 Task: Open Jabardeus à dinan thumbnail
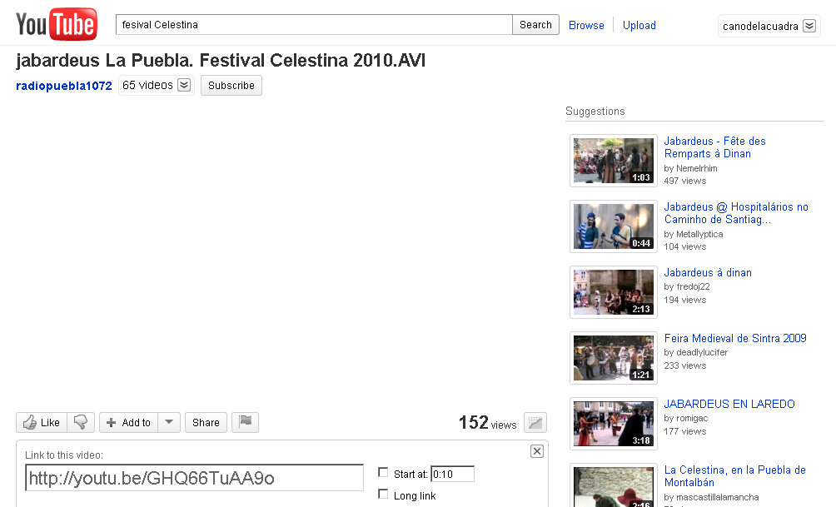click(614, 292)
